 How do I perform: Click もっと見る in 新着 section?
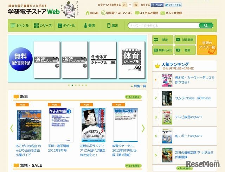pos(133,97)
